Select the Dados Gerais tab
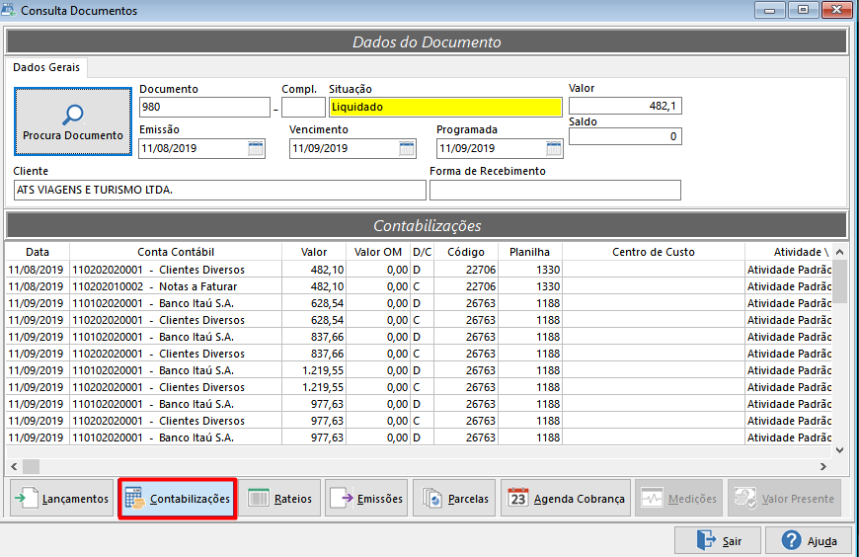Screen dimensions: 859x557 coord(46,67)
